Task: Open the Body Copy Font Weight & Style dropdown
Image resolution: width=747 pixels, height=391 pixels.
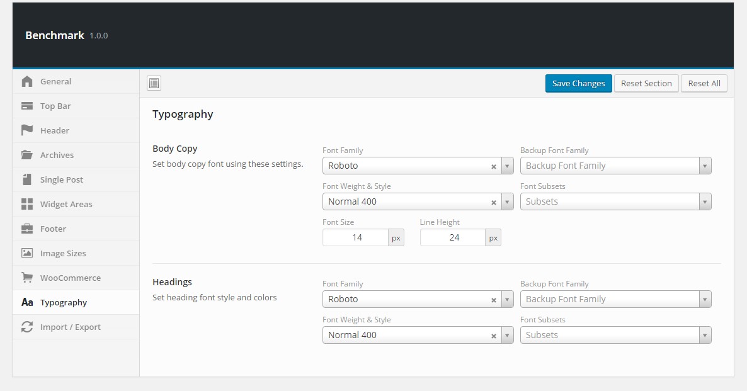Action: 508,201
